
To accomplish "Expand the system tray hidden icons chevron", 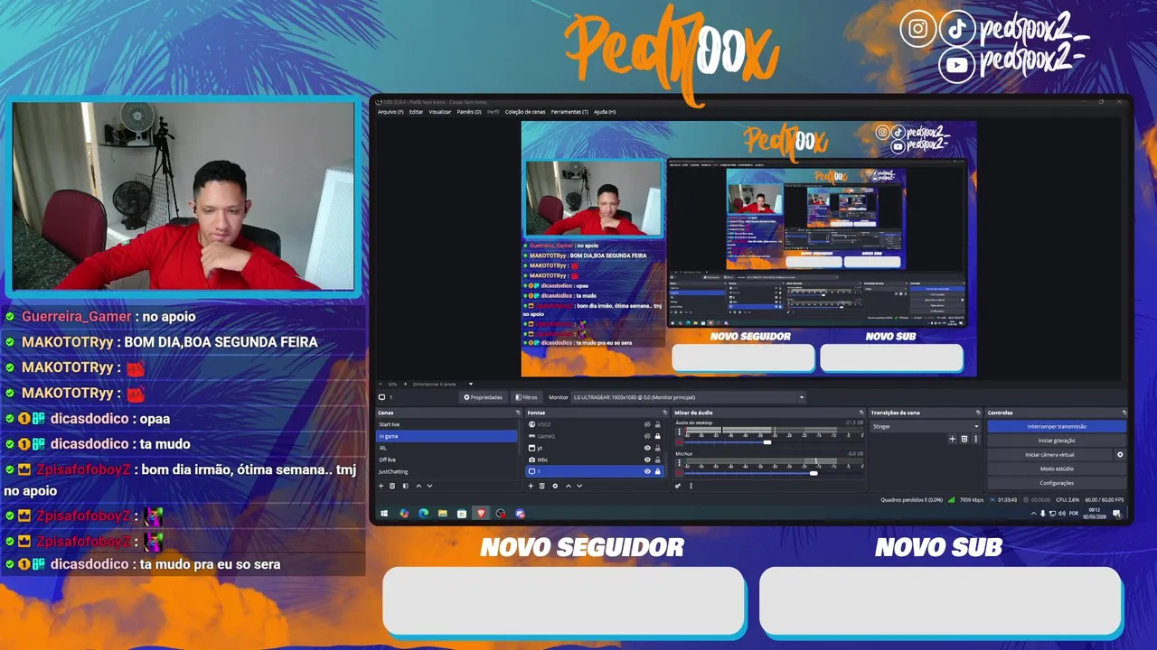I will click(1034, 514).
